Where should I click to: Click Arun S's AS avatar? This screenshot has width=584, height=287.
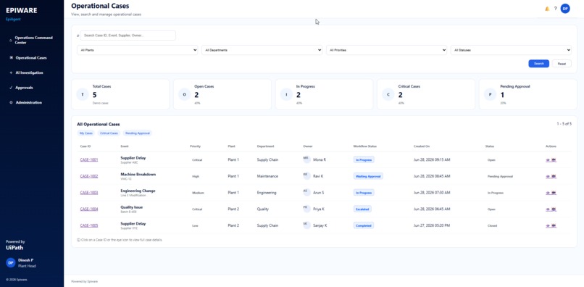[306, 192]
